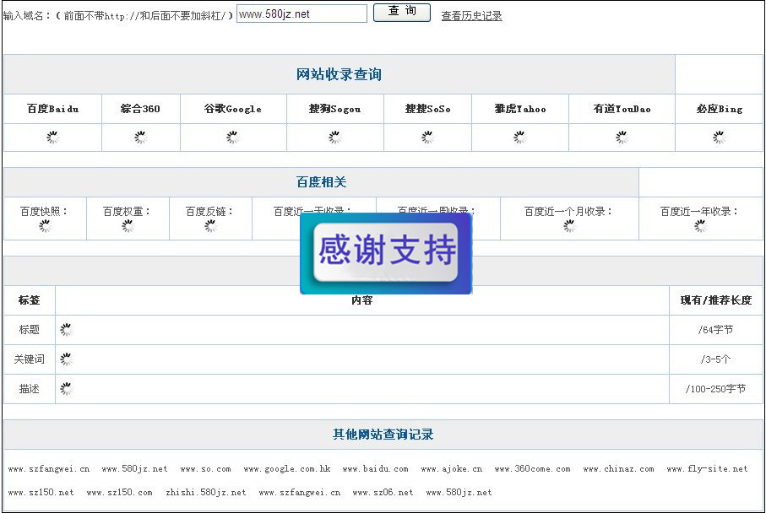The height and width of the screenshot is (513, 766).
Task: Click the /64字节 length cell
Action: [715, 330]
